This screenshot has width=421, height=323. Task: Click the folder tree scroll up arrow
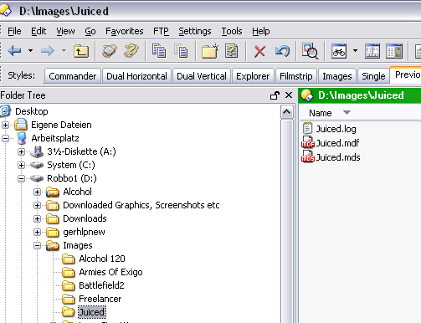point(287,112)
